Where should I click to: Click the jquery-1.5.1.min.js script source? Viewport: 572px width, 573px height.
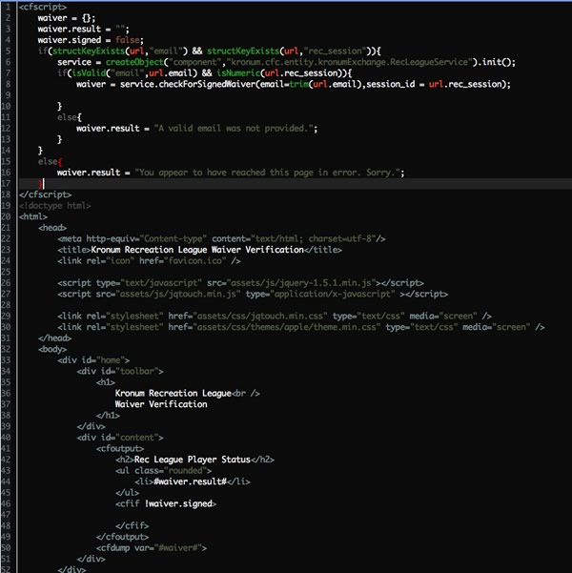301,283
